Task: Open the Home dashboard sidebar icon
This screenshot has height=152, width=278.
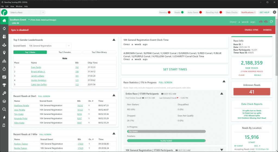Action: coord(4,21)
